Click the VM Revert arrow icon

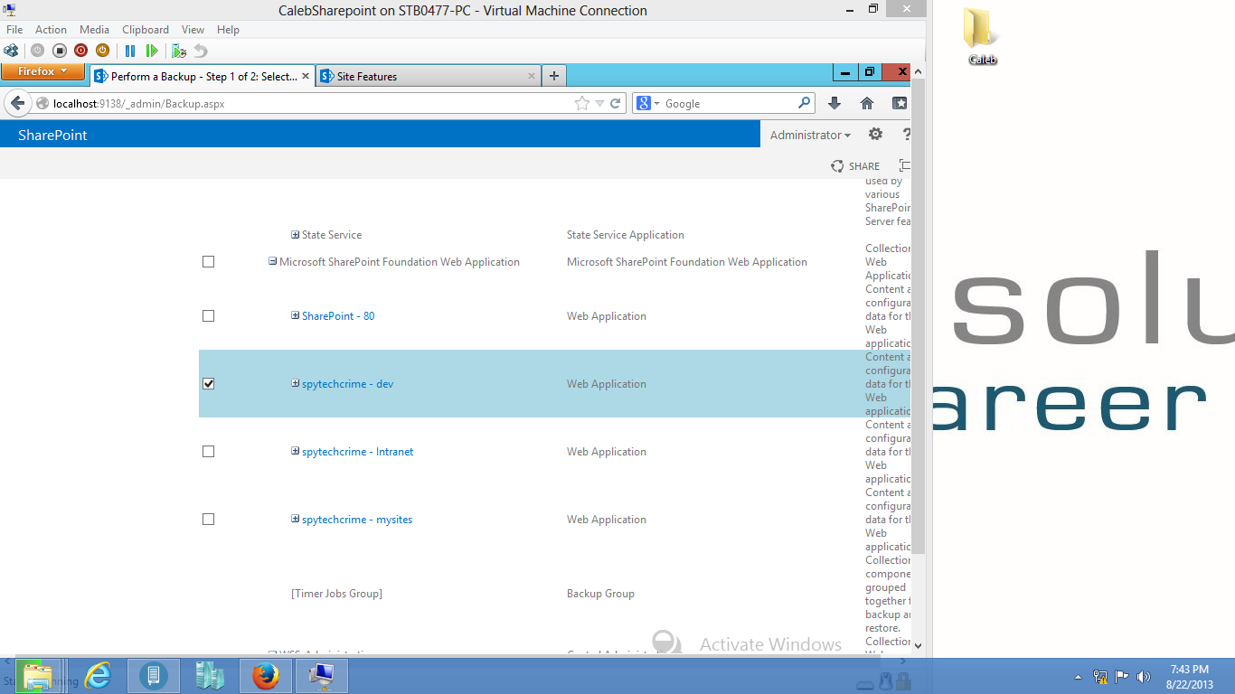(x=201, y=51)
